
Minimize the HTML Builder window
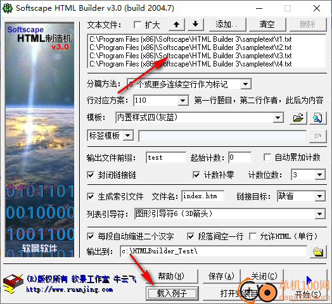tap(259, 8)
